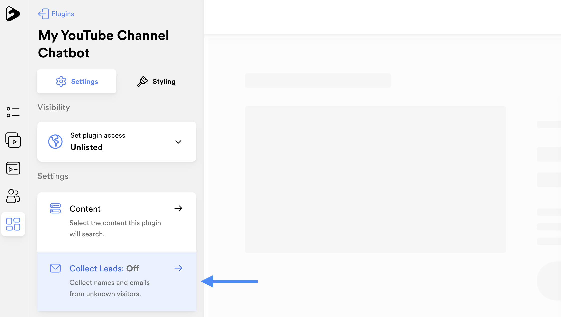561x317 pixels.
Task: Go back to Plugins link
Action: pyautogui.click(x=63, y=14)
